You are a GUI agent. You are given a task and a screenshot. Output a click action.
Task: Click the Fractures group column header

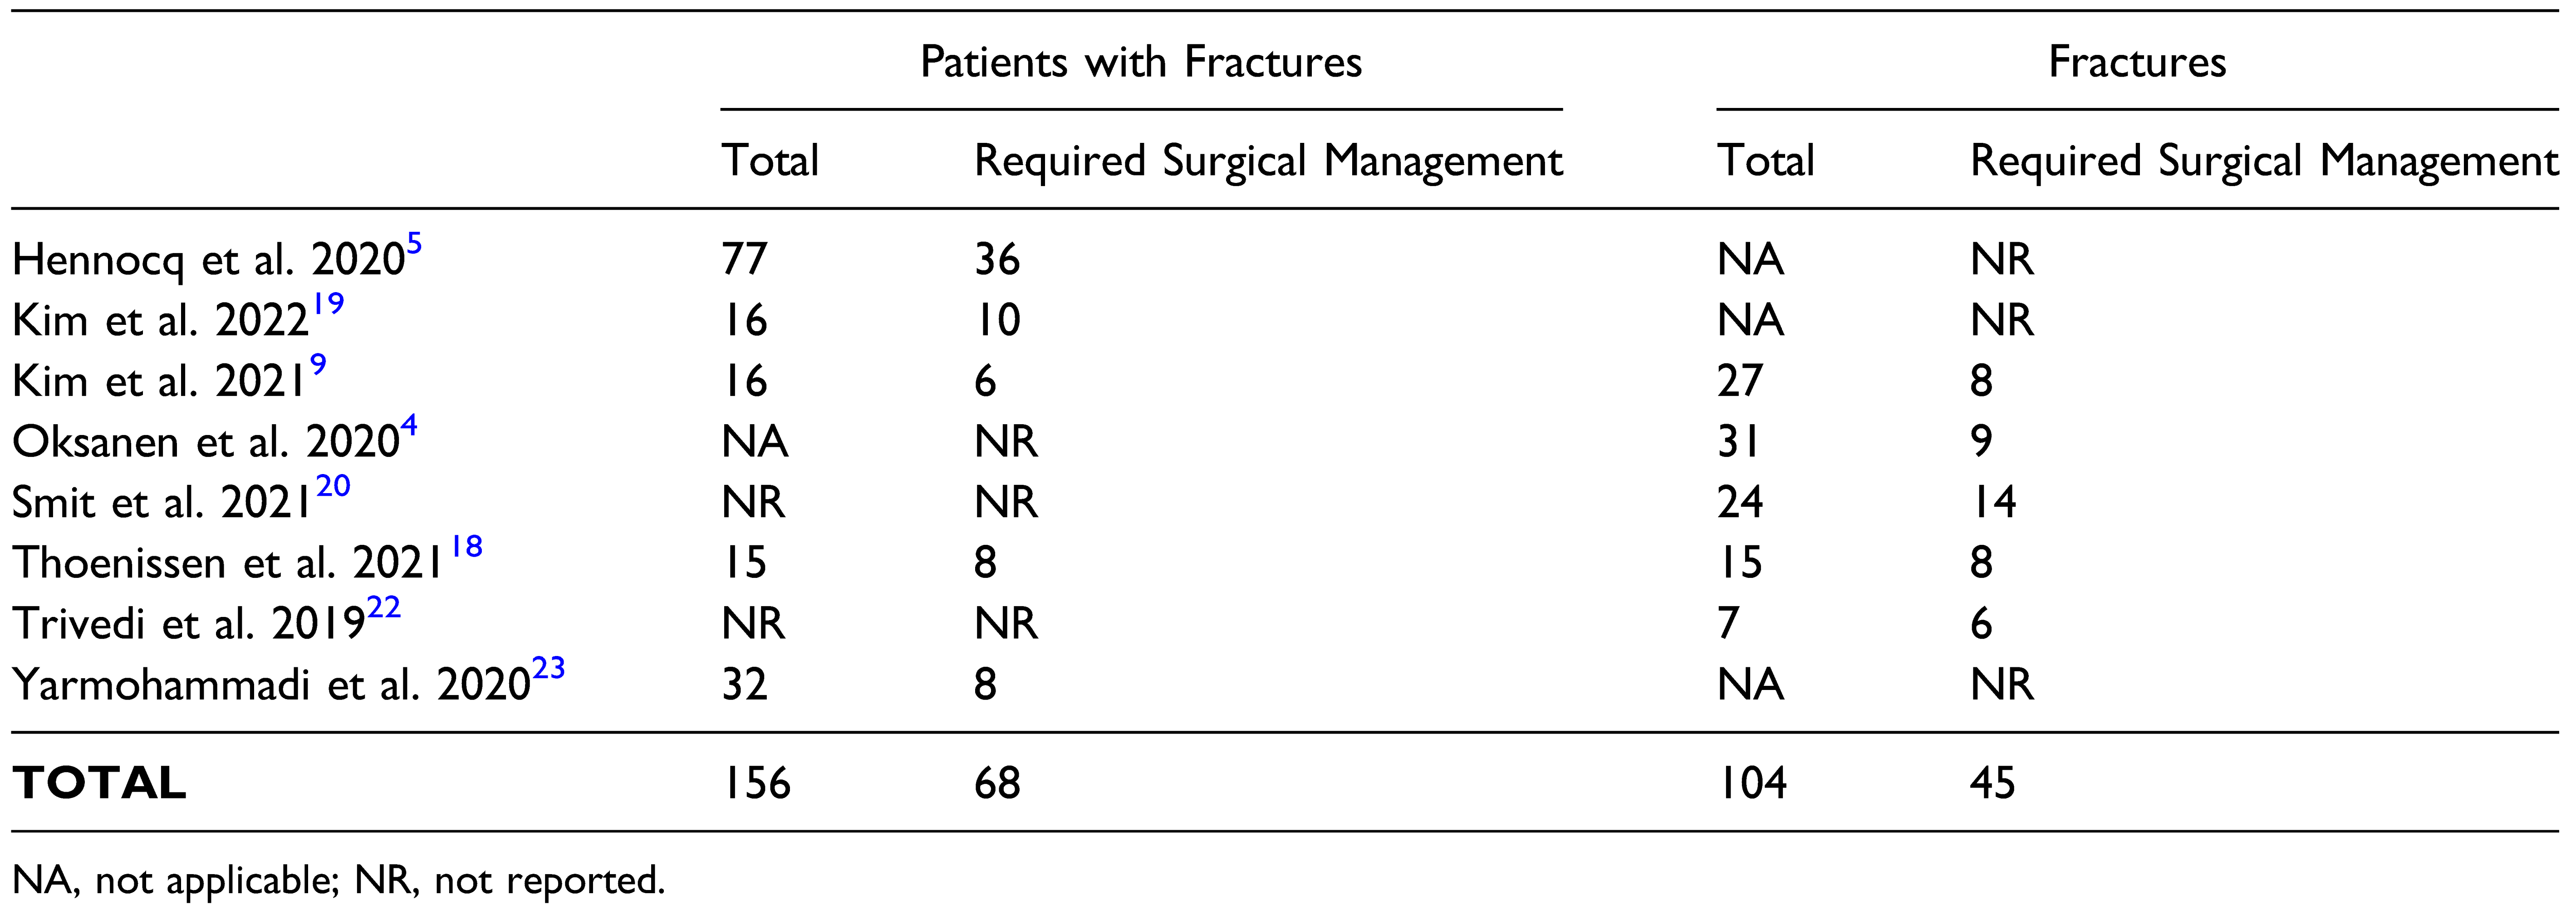[x=2137, y=62]
